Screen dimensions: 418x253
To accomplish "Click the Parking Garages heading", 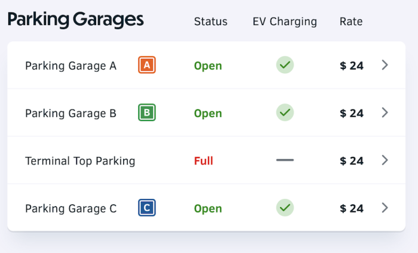I will pyautogui.click(x=76, y=20).
